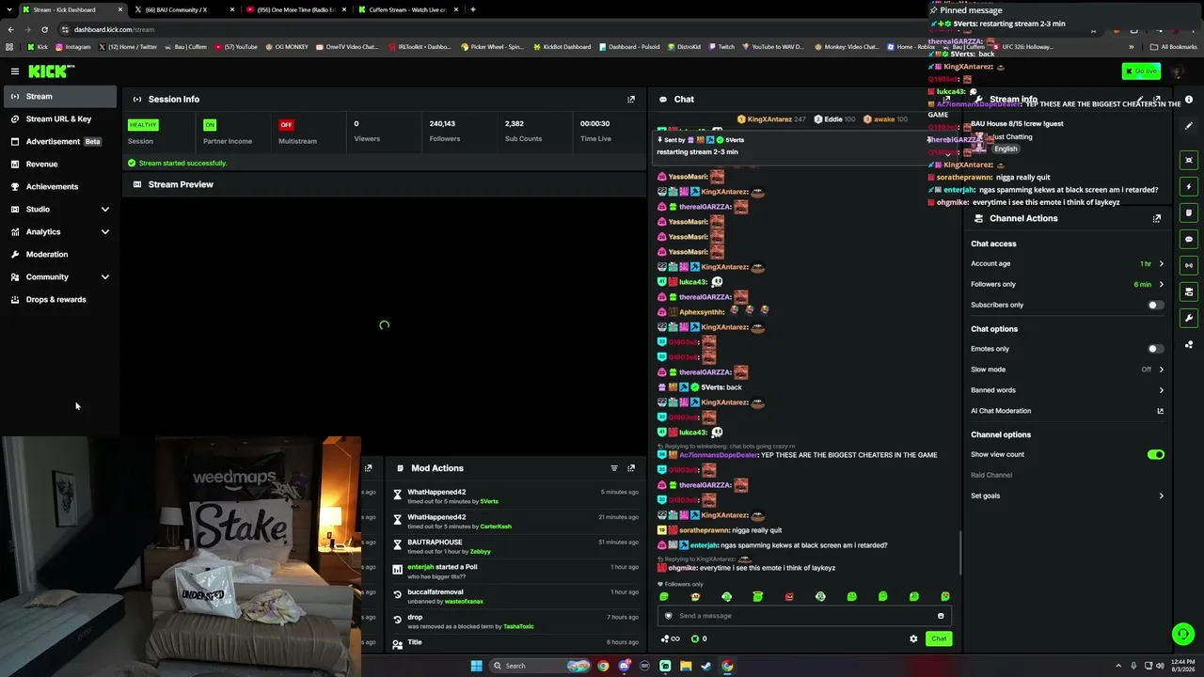Pop out the Session Info panel
The height and width of the screenshot is (677, 1204).
pos(631,99)
